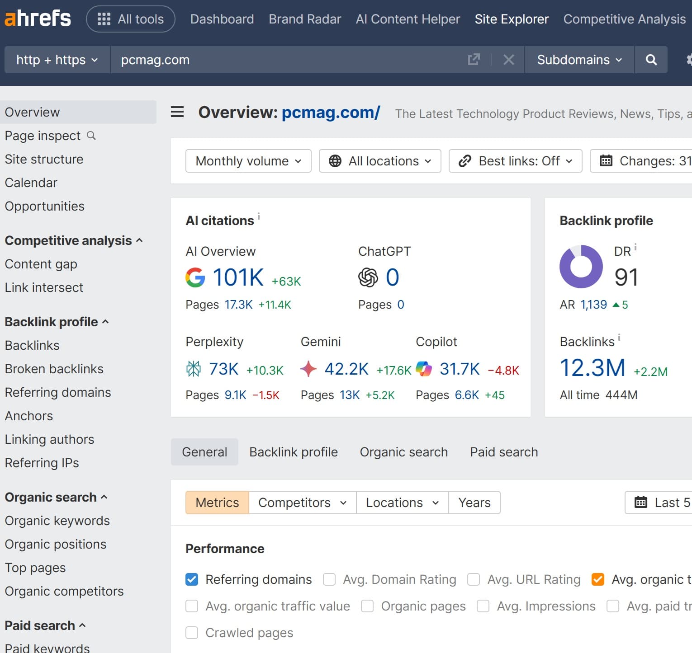The image size is (692, 653).
Task: Check the Crawled pages option
Action: [x=192, y=633]
